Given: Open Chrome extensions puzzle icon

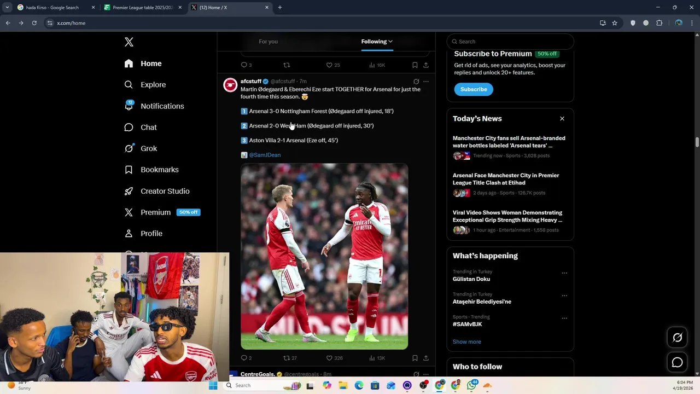Looking at the screenshot, I should point(659,23).
